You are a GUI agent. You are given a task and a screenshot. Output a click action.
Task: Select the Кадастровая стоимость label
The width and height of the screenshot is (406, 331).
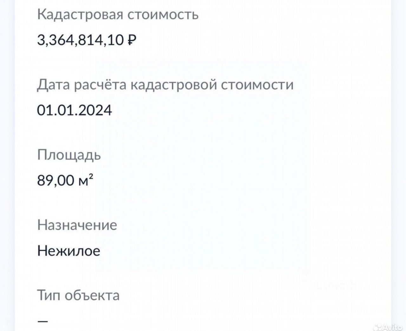pos(118,15)
